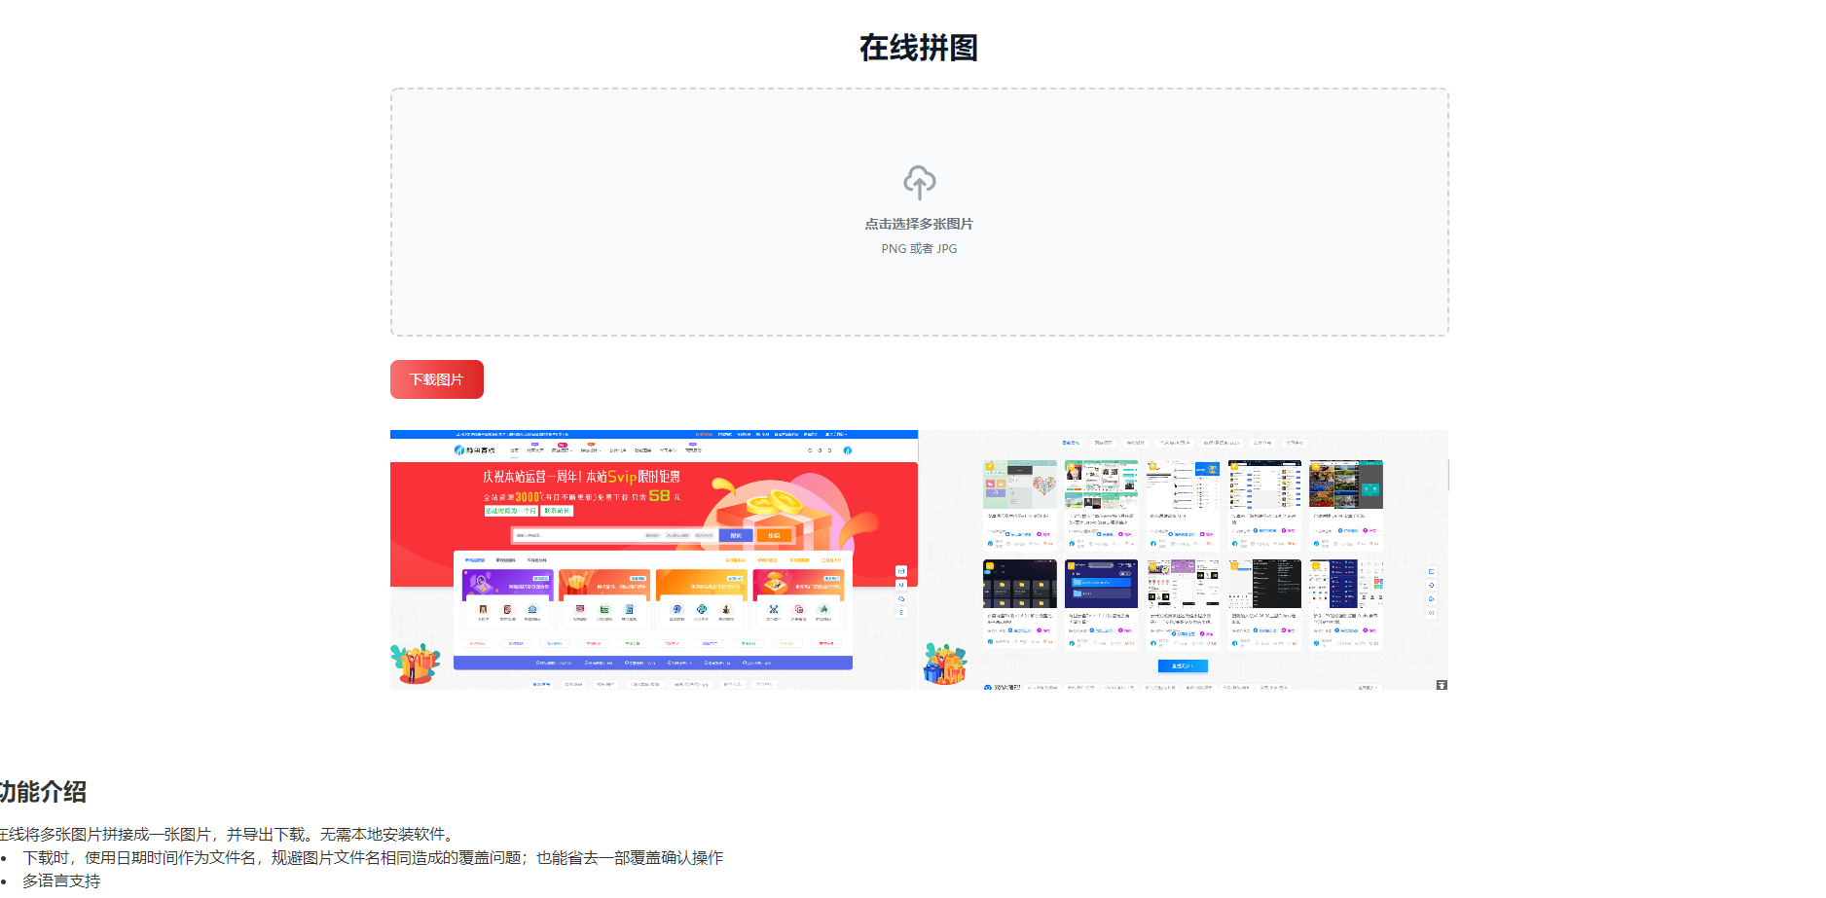Open the purple category card in preview
Screen dimensions: 1826x898
pos(507,583)
